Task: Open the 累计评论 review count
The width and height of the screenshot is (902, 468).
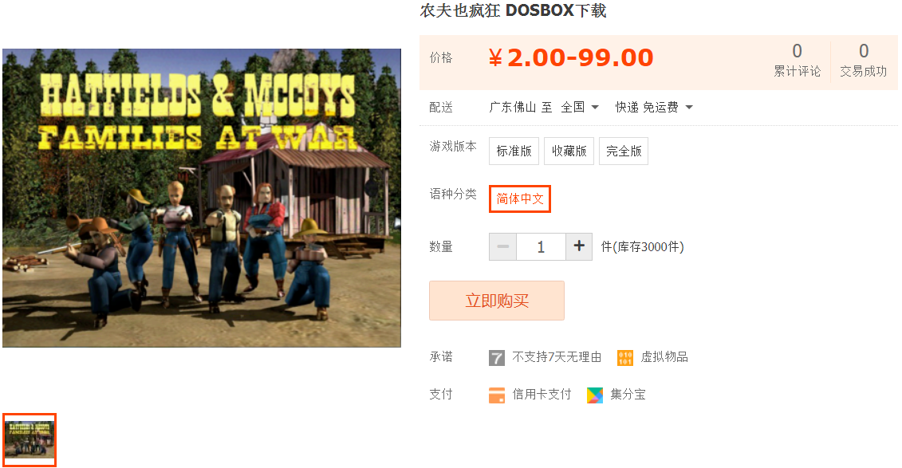Action: [797, 60]
